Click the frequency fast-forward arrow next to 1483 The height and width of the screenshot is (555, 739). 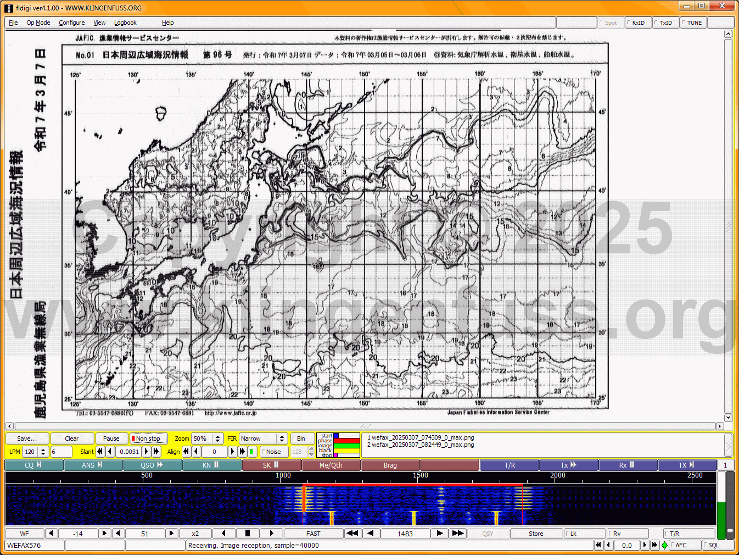pyautogui.click(x=457, y=534)
